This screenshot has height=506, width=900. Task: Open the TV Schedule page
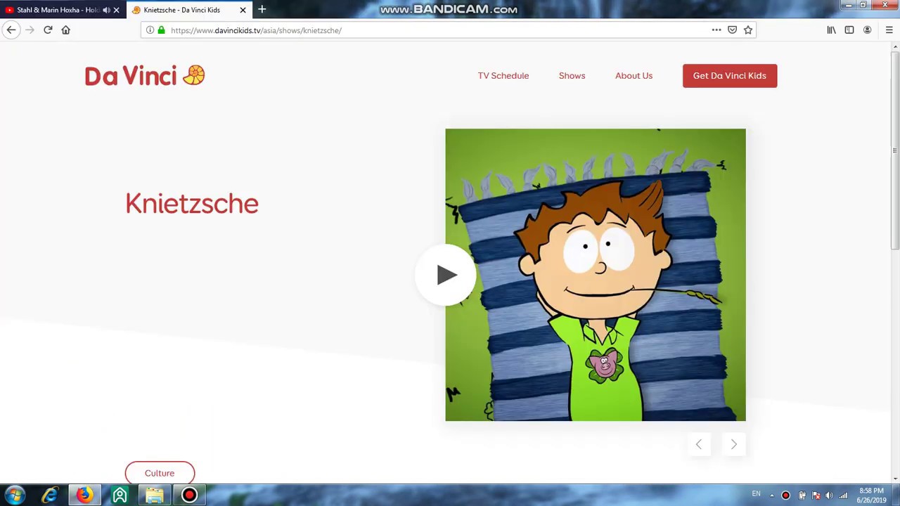(503, 76)
